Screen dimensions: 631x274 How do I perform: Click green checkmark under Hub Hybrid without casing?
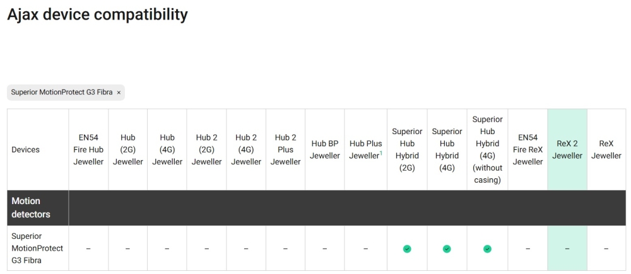coord(487,249)
